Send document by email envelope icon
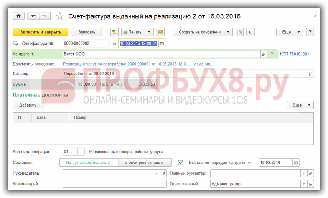Screen dimensions: 328x198 pos(161,32)
